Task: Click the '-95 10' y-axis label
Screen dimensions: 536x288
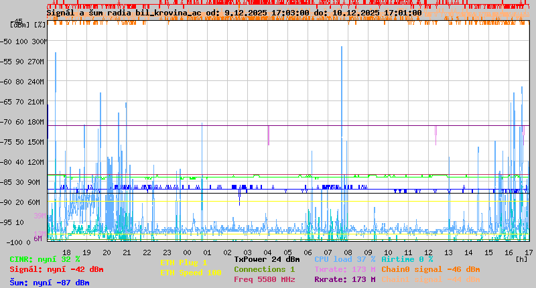Action: [x=13, y=222]
